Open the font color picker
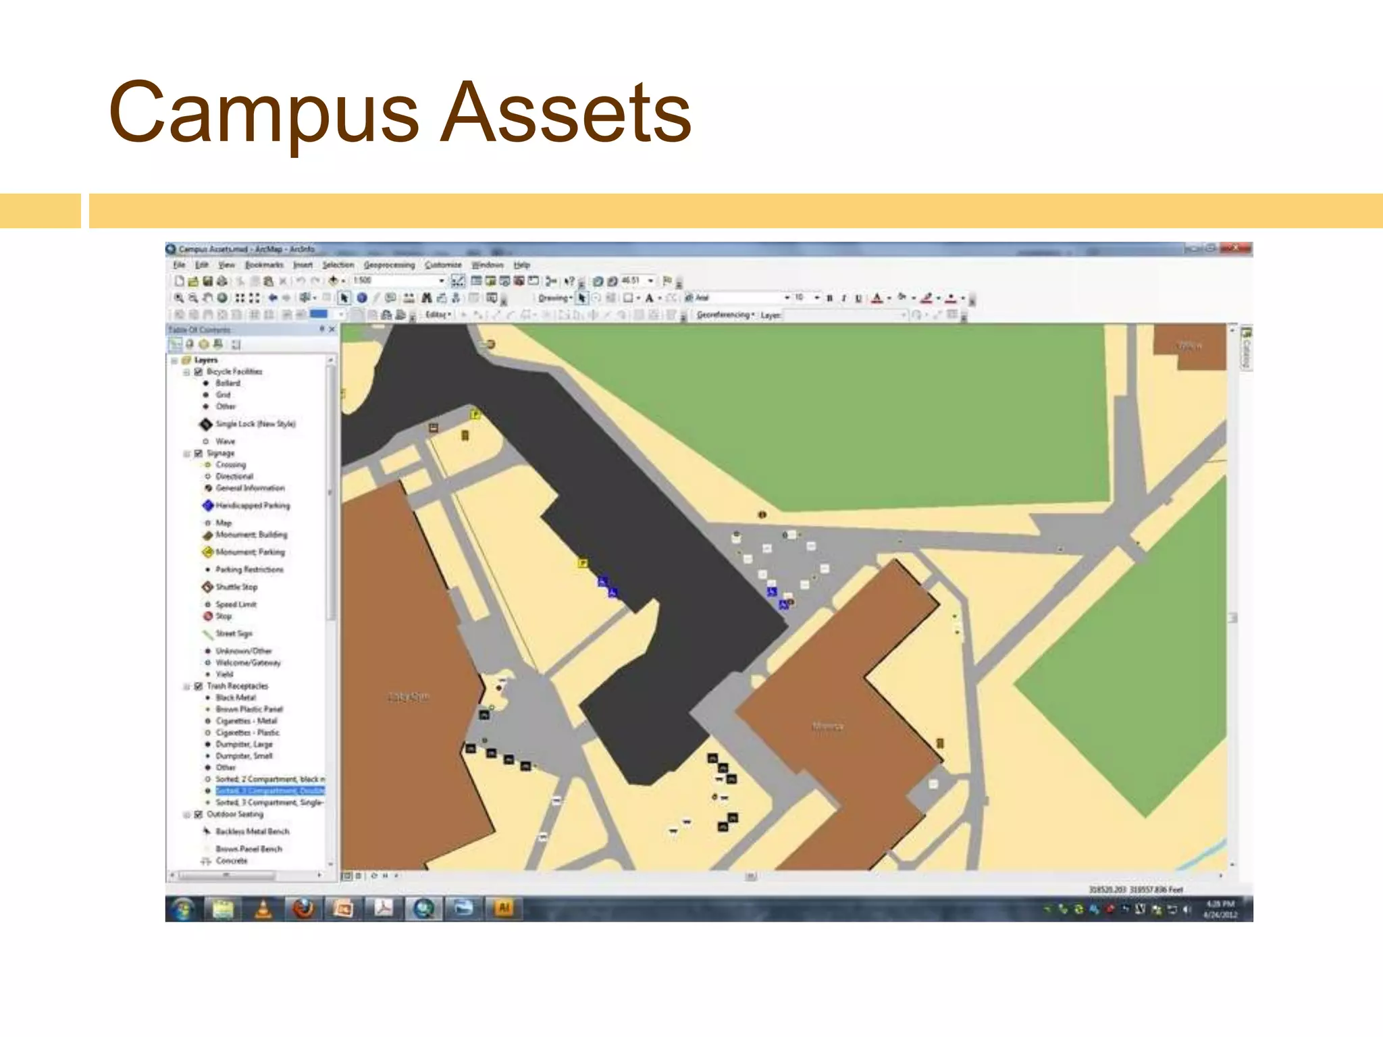The width and height of the screenshot is (1383, 1037). tap(877, 298)
